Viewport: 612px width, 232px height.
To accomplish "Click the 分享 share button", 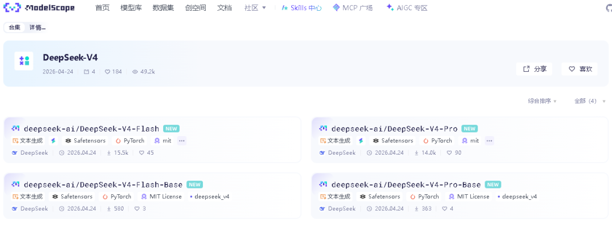I will [x=534, y=69].
